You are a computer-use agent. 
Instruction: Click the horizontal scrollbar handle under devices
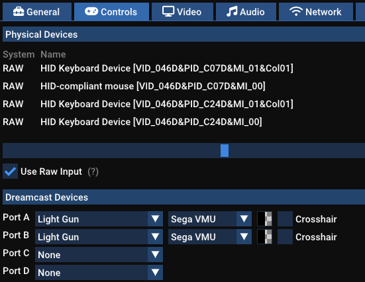pos(225,150)
